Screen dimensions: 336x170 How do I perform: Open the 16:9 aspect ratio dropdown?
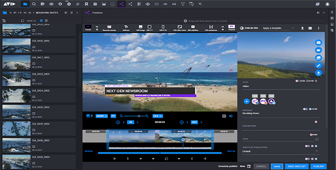158,116
